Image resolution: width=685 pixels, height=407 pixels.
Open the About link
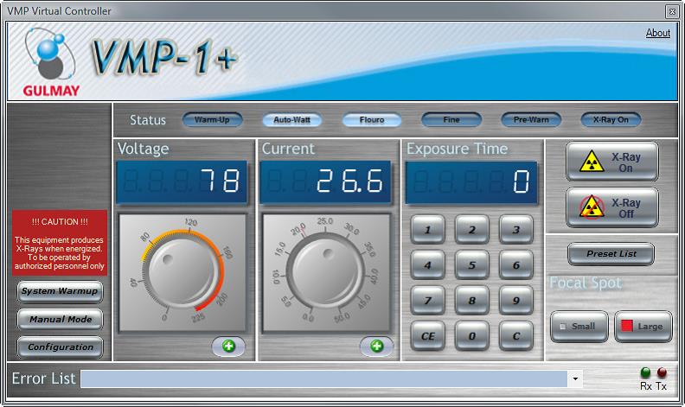tap(658, 33)
